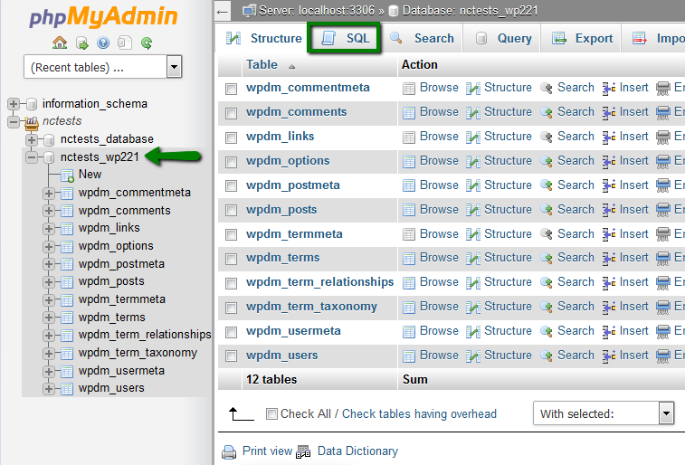This screenshot has height=465, width=685.
Task: Click Structure icon for wpdm_termmeta row
Action: [x=472, y=234]
